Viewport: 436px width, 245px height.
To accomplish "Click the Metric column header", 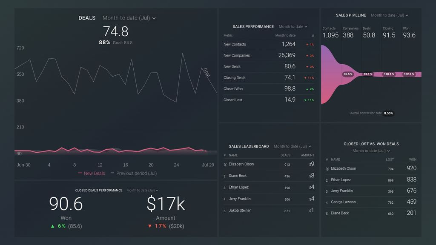I will click(x=228, y=36).
